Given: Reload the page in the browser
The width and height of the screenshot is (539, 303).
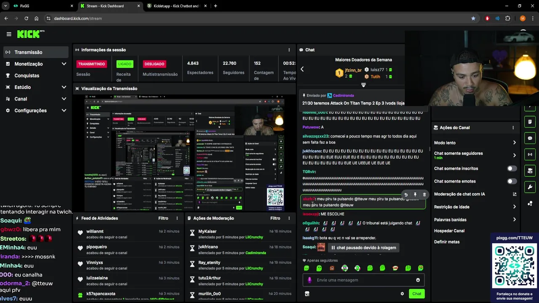Looking at the screenshot, I should coord(26,19).
